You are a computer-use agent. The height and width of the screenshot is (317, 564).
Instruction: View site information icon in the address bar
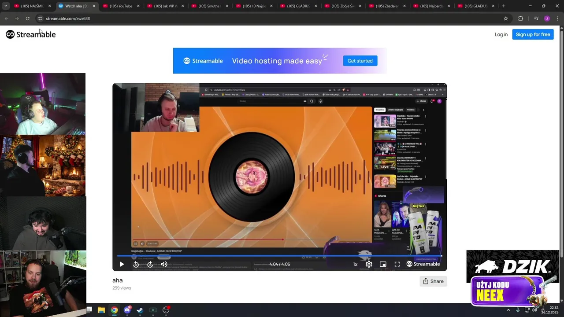pos(40,18)
